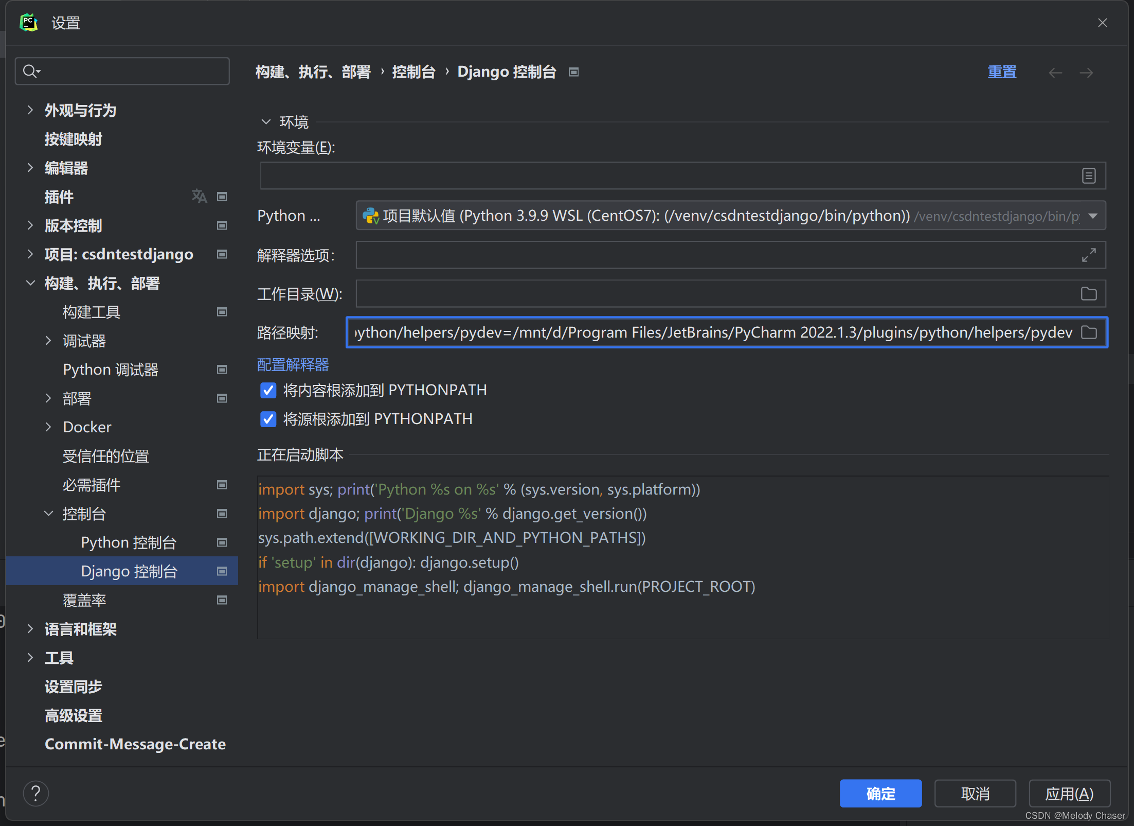Open 设置同步 settings page
The image size is (1134, 826).
[x=73, y=687]
